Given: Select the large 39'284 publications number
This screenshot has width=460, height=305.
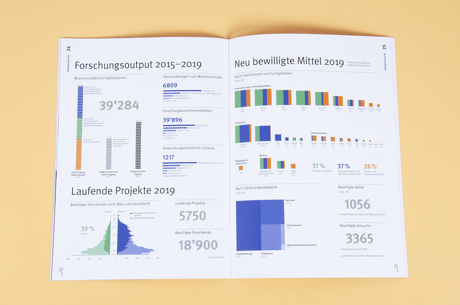Looking at the screenshot, I should (x=119, y=106).
